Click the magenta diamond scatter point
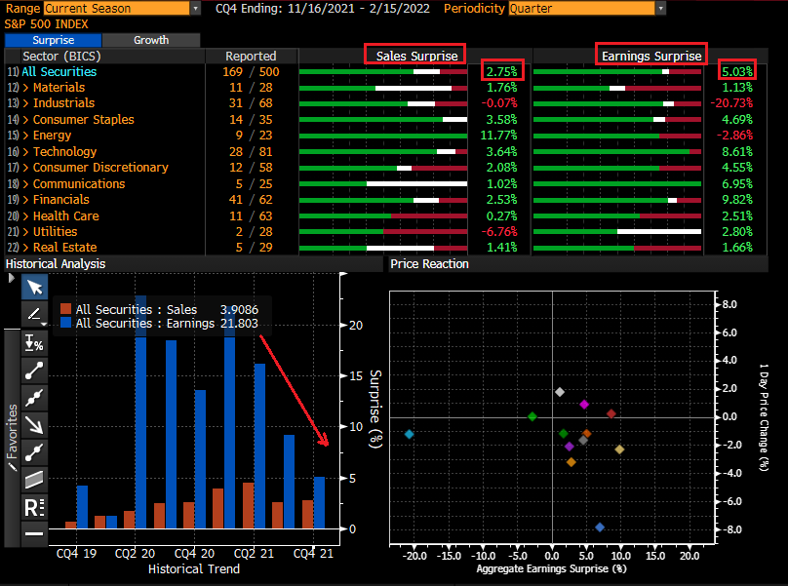 tap(584, 405)
